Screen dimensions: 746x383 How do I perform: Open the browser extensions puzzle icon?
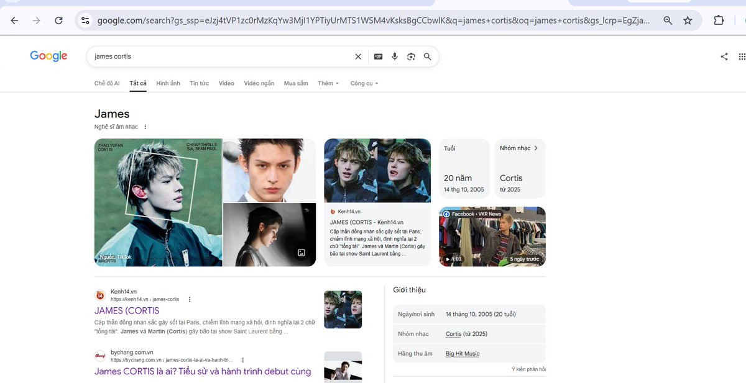(x=719, y=20)
